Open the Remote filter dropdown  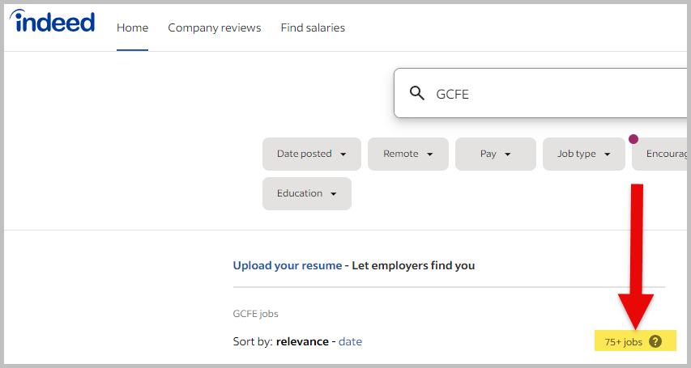(407, 154)
